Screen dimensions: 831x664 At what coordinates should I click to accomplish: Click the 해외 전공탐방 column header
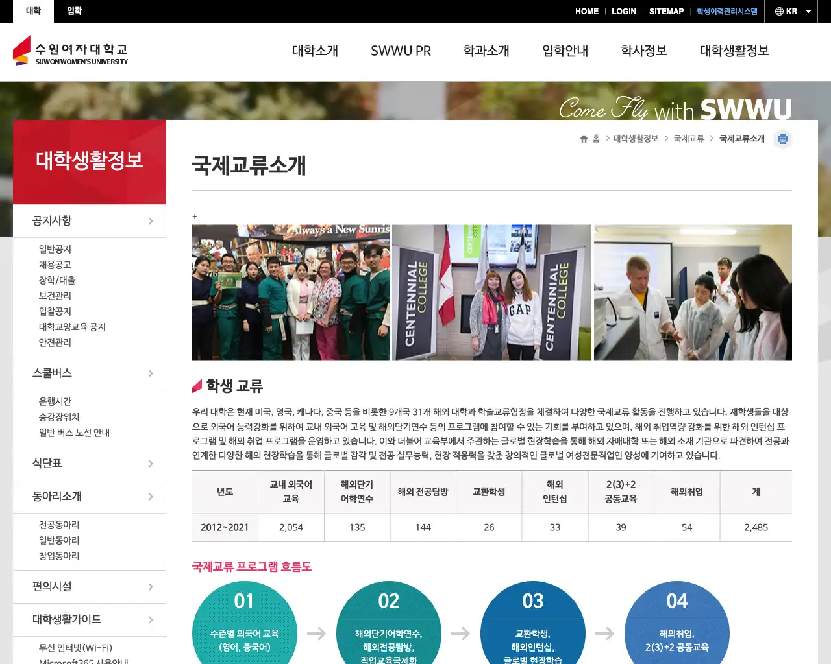click(423, 492)
